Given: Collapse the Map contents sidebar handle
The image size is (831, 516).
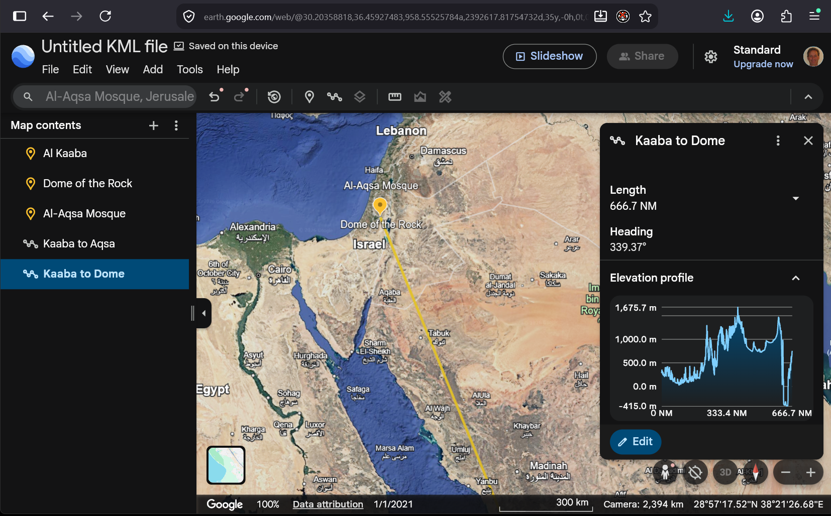Looking at the screenshot, I should point(203,313).
